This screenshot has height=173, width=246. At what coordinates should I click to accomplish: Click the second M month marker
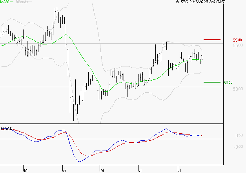point(102,170)
